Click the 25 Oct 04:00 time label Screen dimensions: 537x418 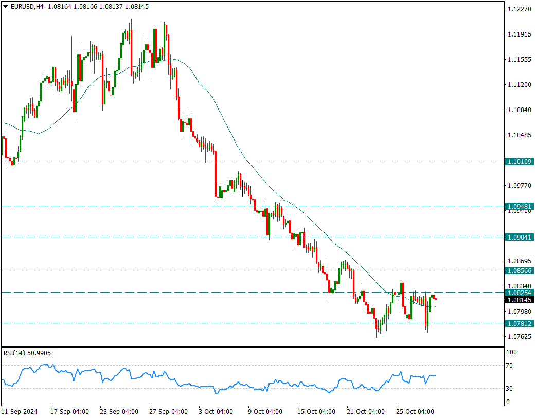point(415,411)
